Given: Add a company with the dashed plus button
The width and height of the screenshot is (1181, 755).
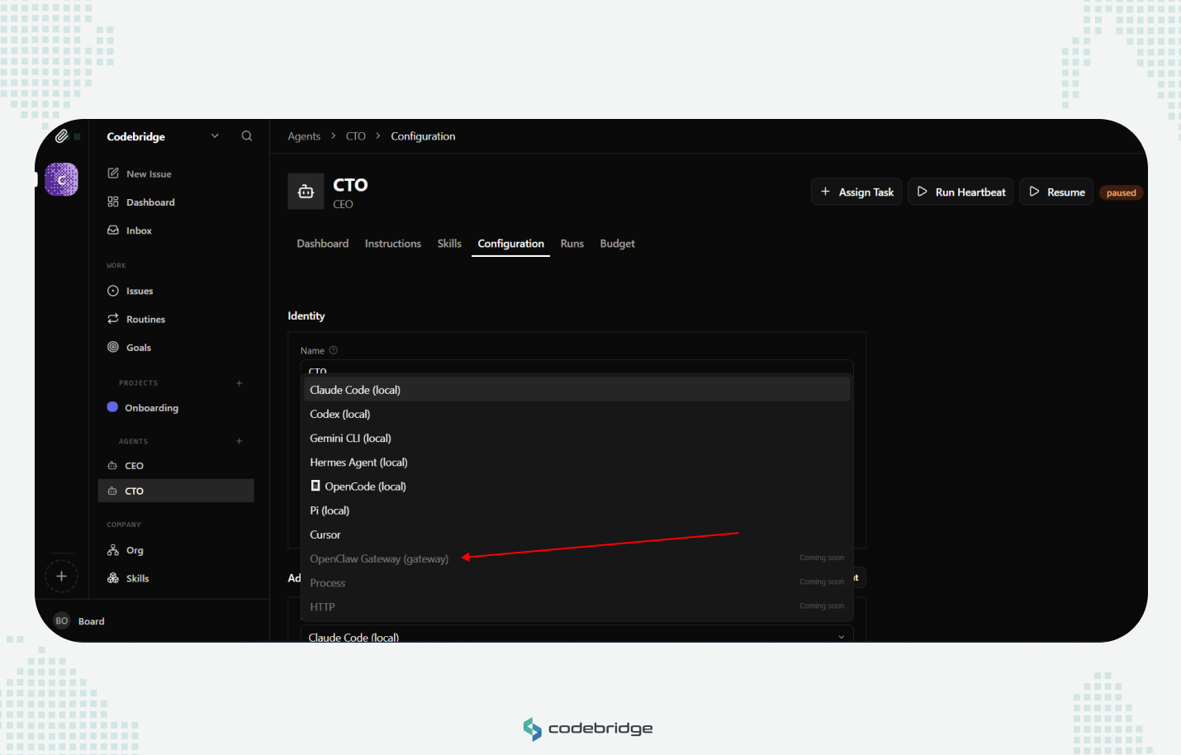Looking at the screenshot, I should click(x=61, y=576).
